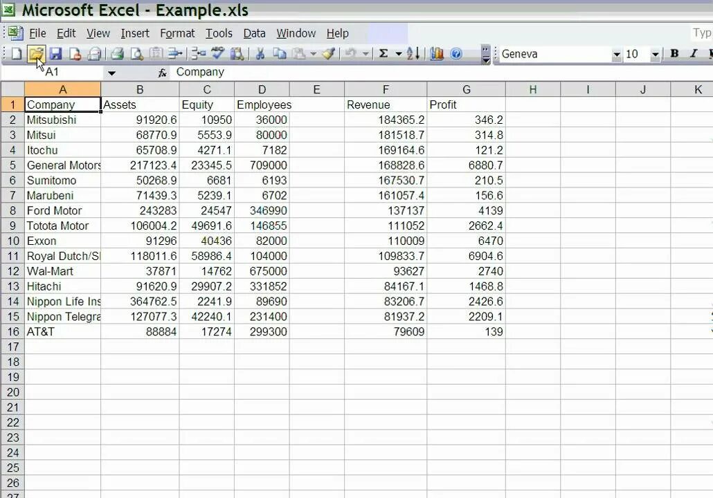Open the Insert menu
Viewport: 713px width, 498px height.
click(x=135, y=33)
